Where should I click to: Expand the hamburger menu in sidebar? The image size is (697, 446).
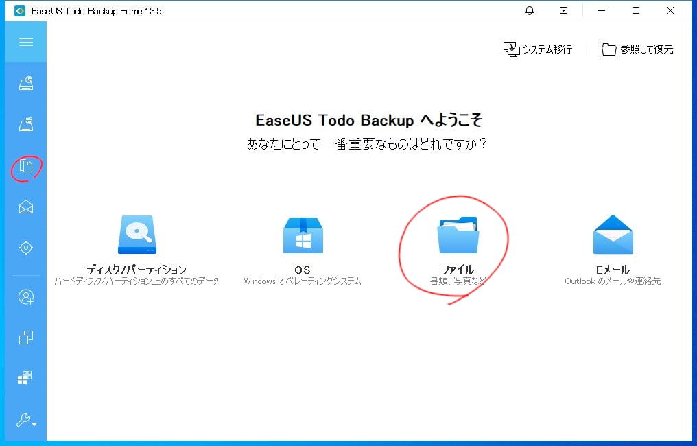(26, 43)
